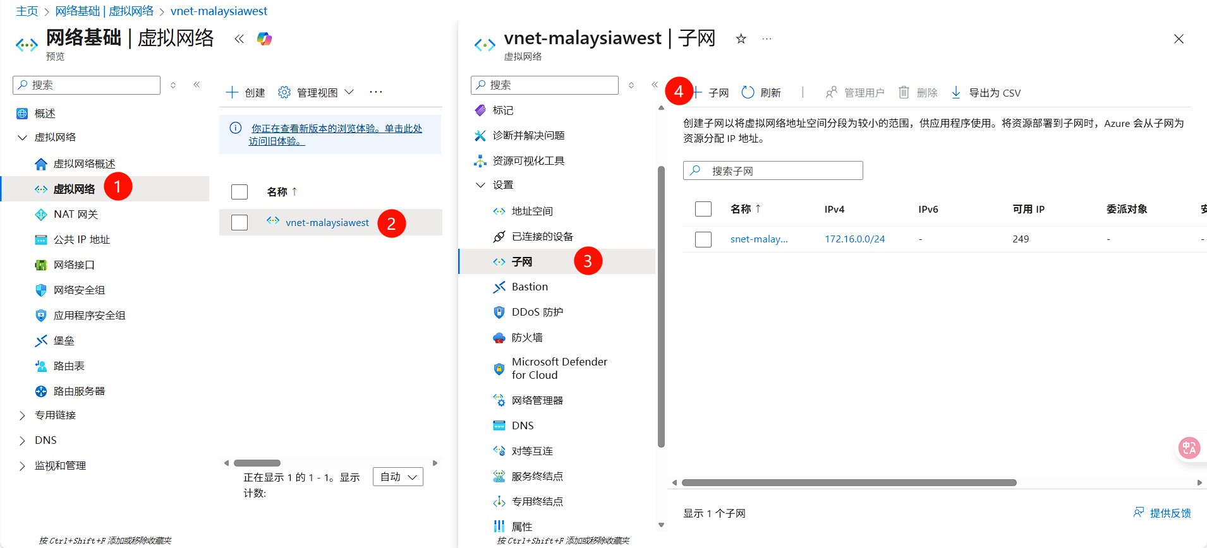
Task: Open the snet-malay subnet link
Action: pyautogui.click(x=758, y=239)
